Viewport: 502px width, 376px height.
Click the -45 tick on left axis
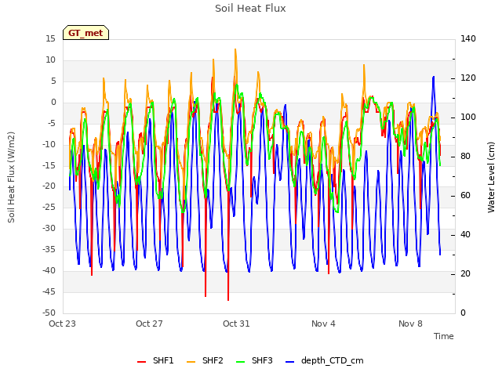coord(49,292)
